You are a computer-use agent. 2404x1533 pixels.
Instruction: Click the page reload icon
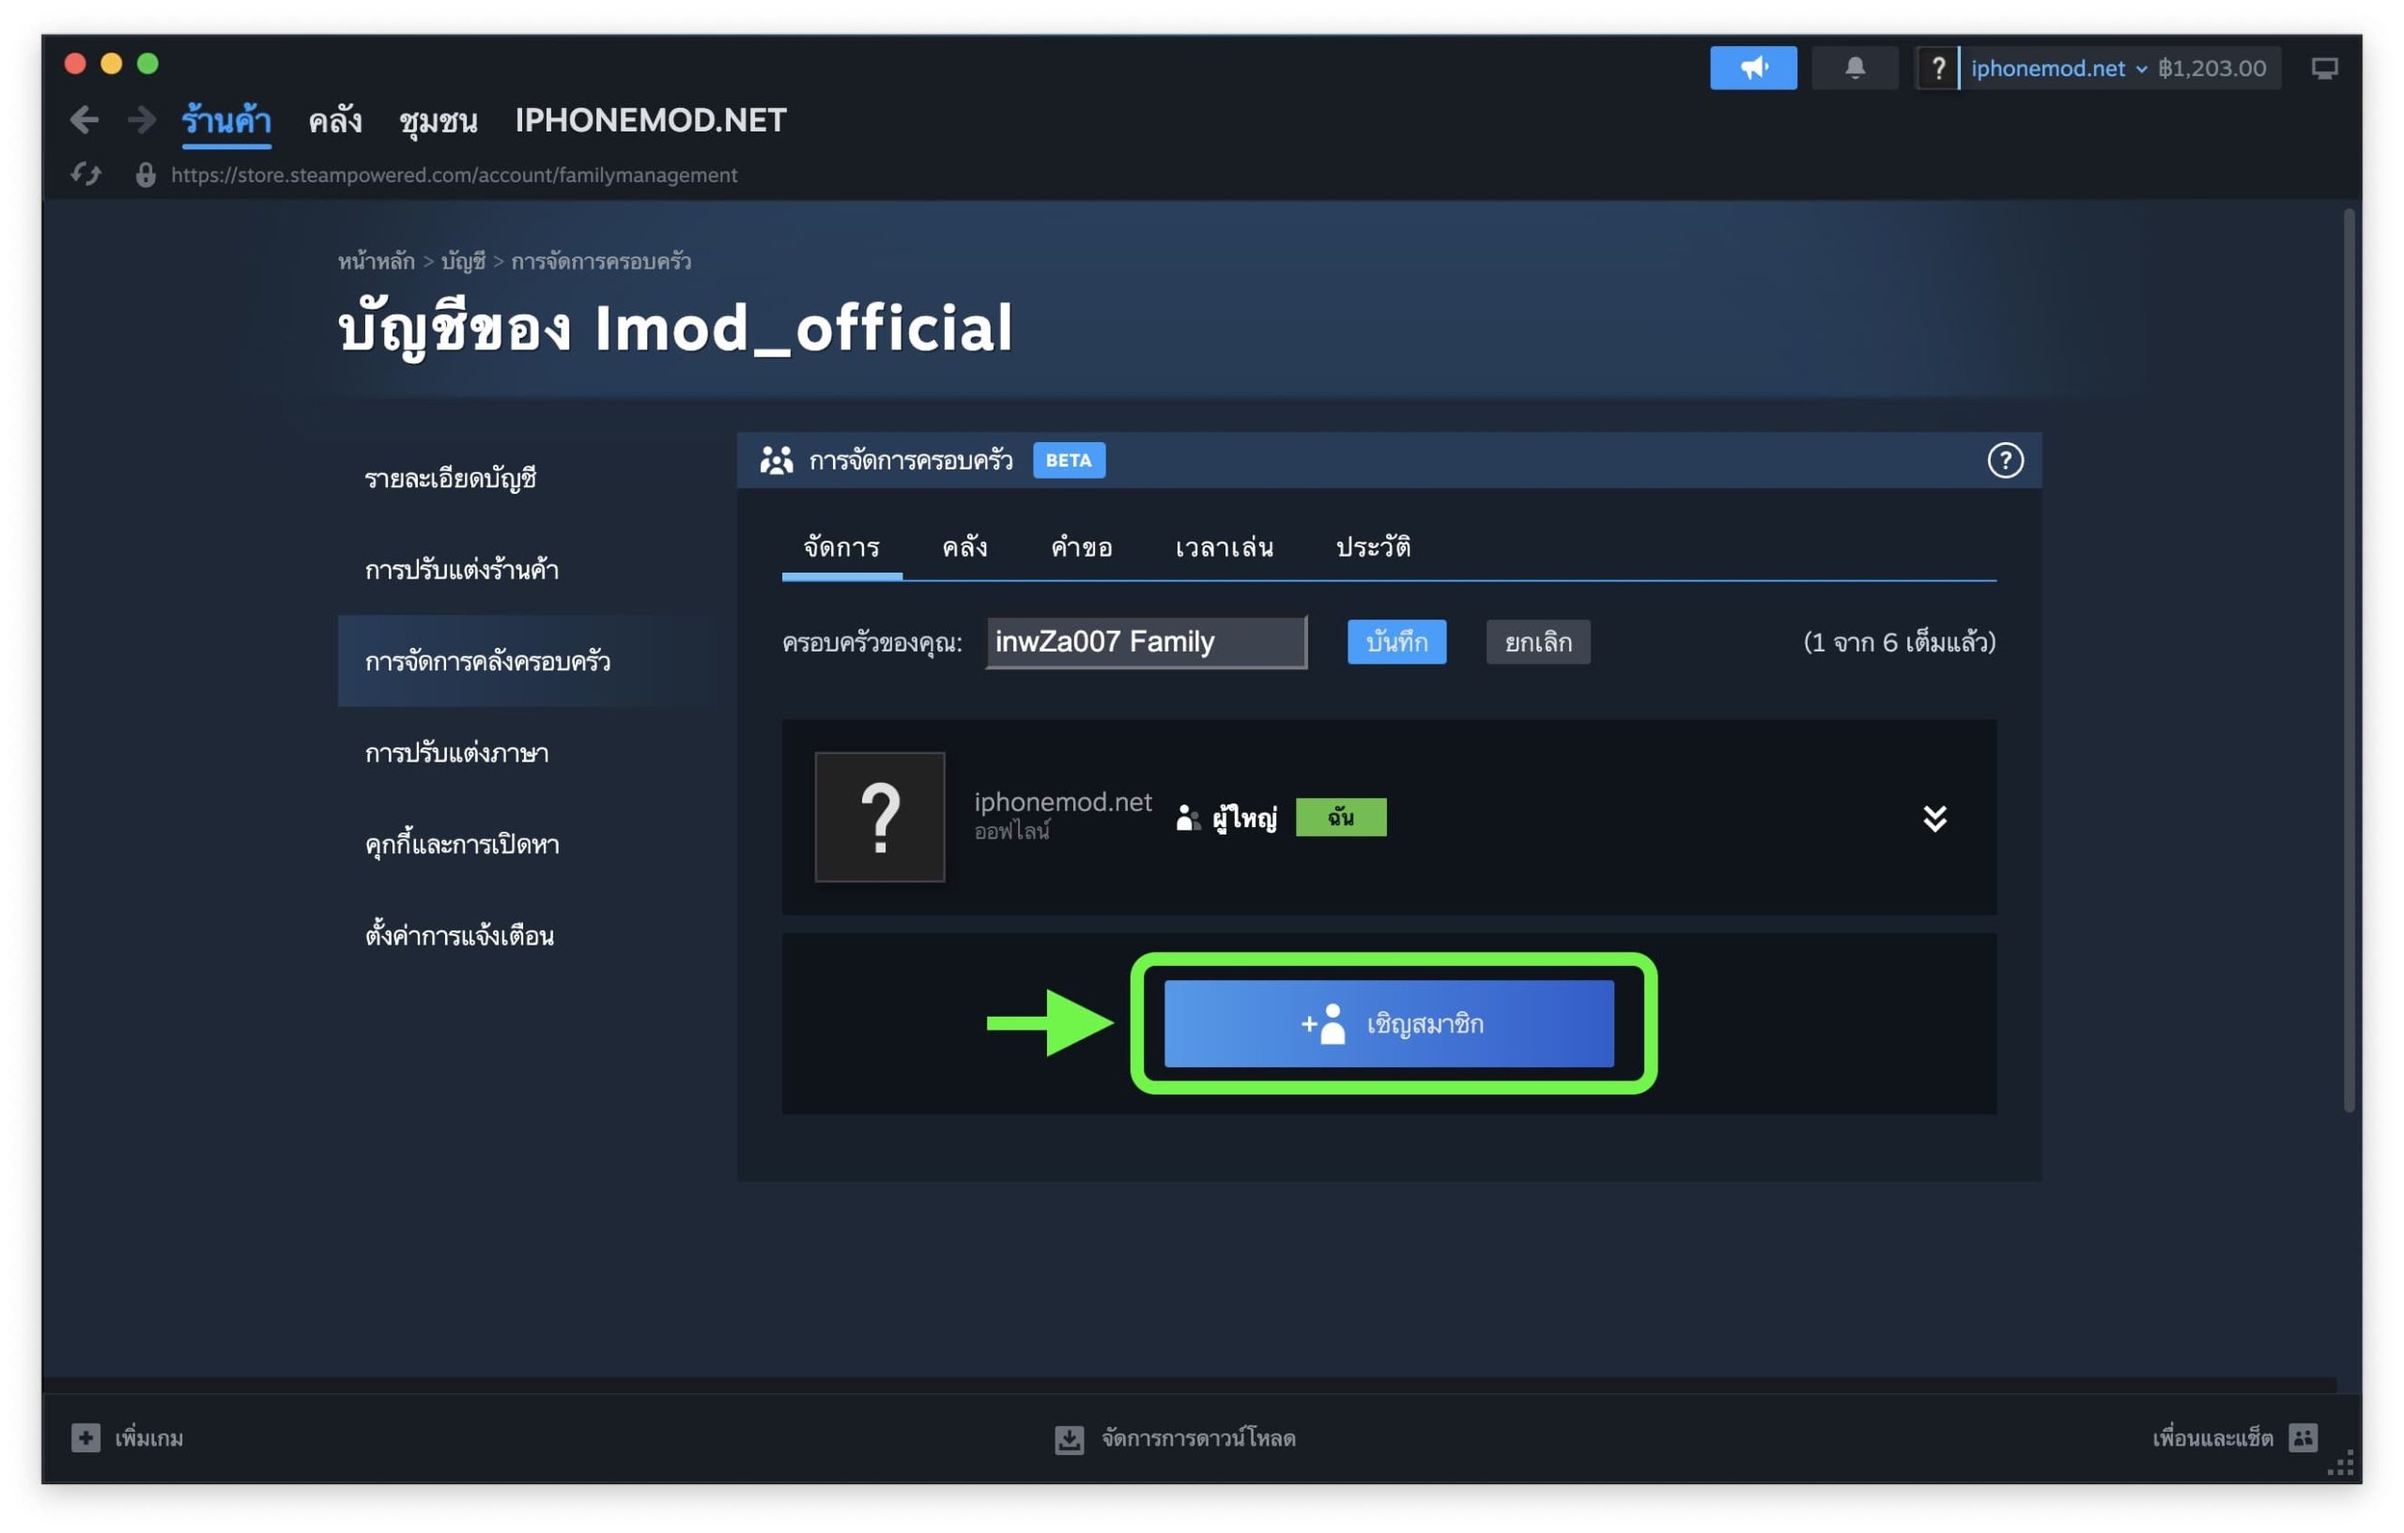[85, 175]
